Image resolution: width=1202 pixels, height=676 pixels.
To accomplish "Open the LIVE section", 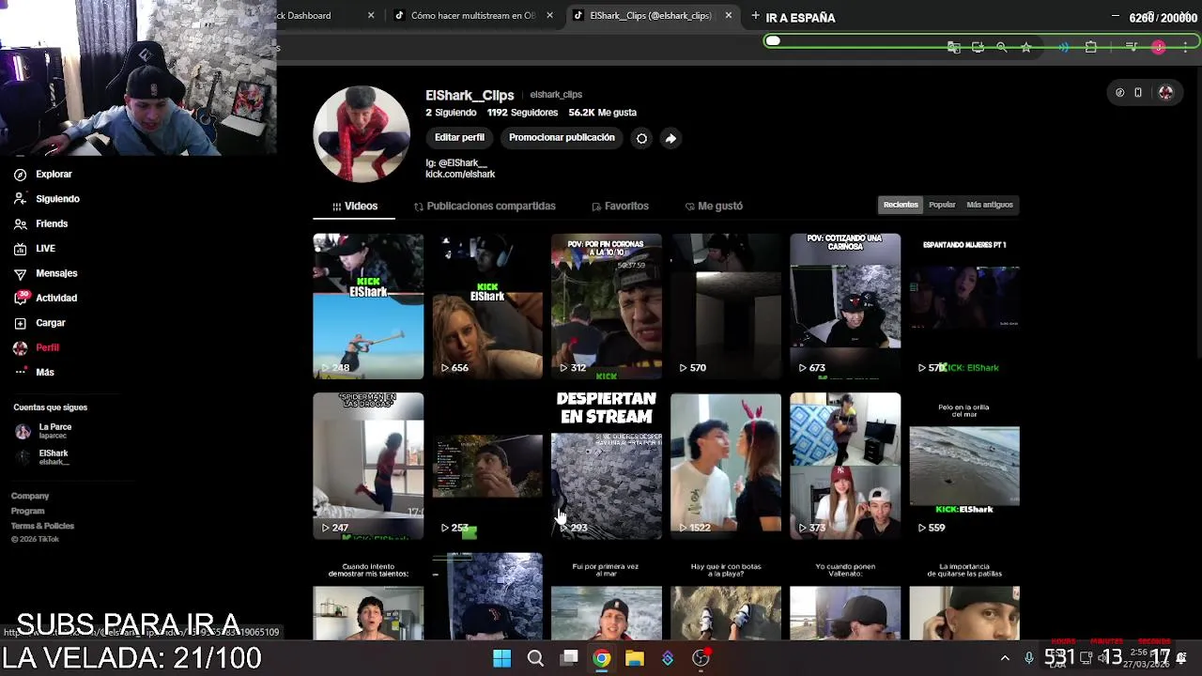I will [35, 249].
